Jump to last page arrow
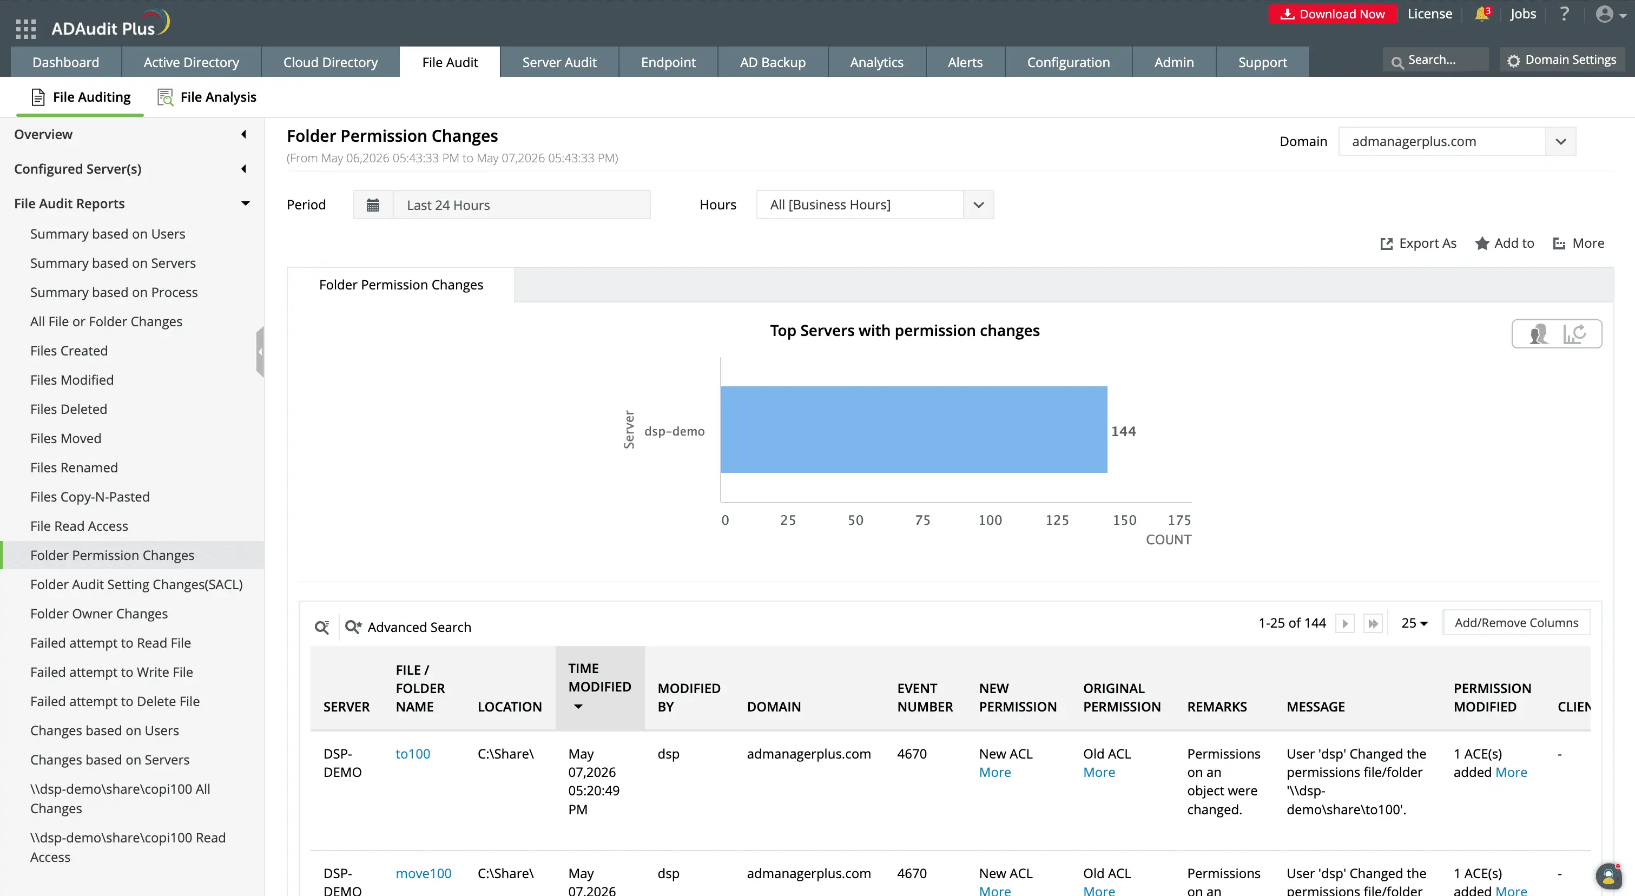The height and width of the screenshot is (896, 1635). tap(1372, 623)
